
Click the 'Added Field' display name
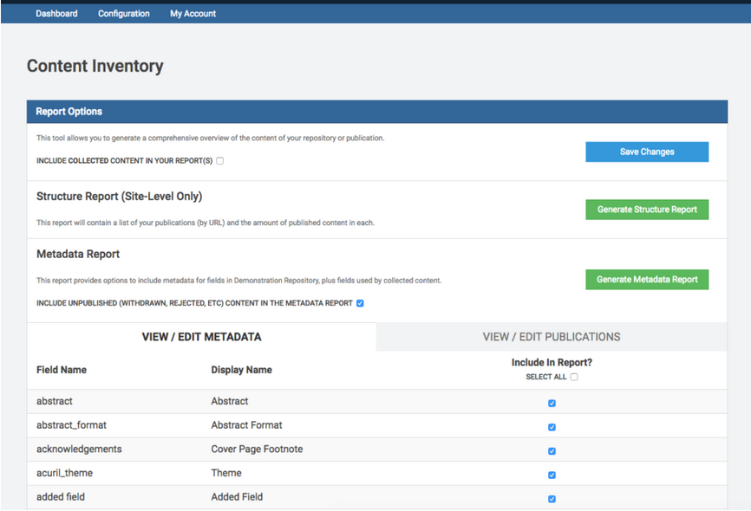pyautogui.click(x=237, y=496)
